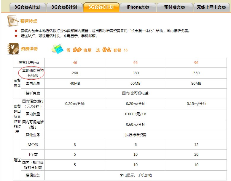Click the 来电显示、手机邮箱 cell
This screenshot has height=181, width=231.
[x=136, y=175]
